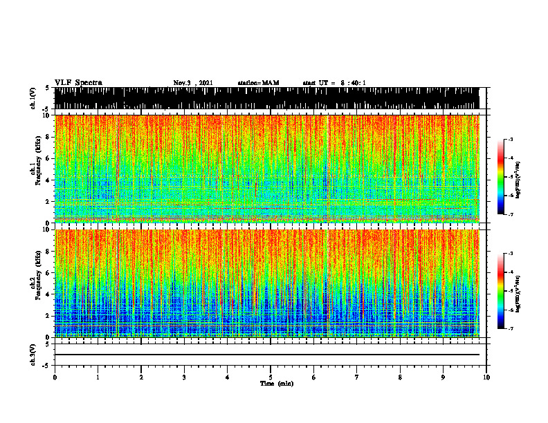Click the -3 tick on ch.1 color bar

510,139
